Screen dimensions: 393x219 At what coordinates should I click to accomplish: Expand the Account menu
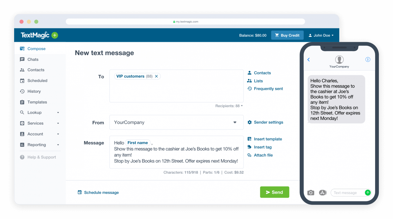point(35,134)
